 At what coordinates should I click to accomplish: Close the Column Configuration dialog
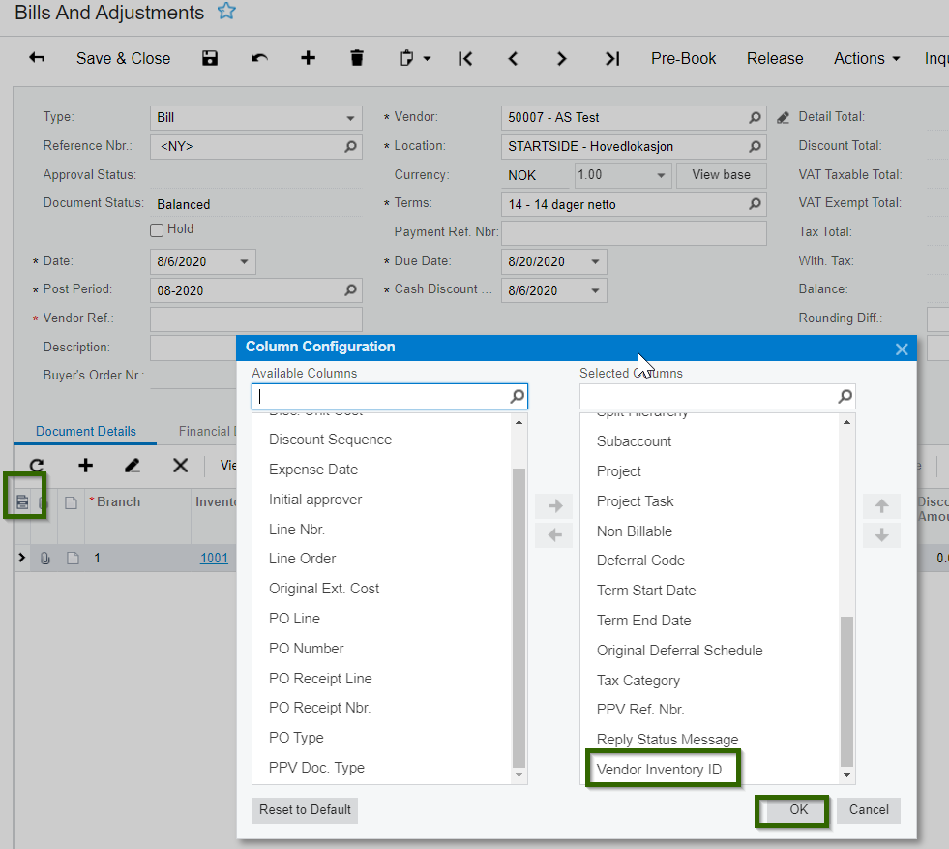[902, 349]
